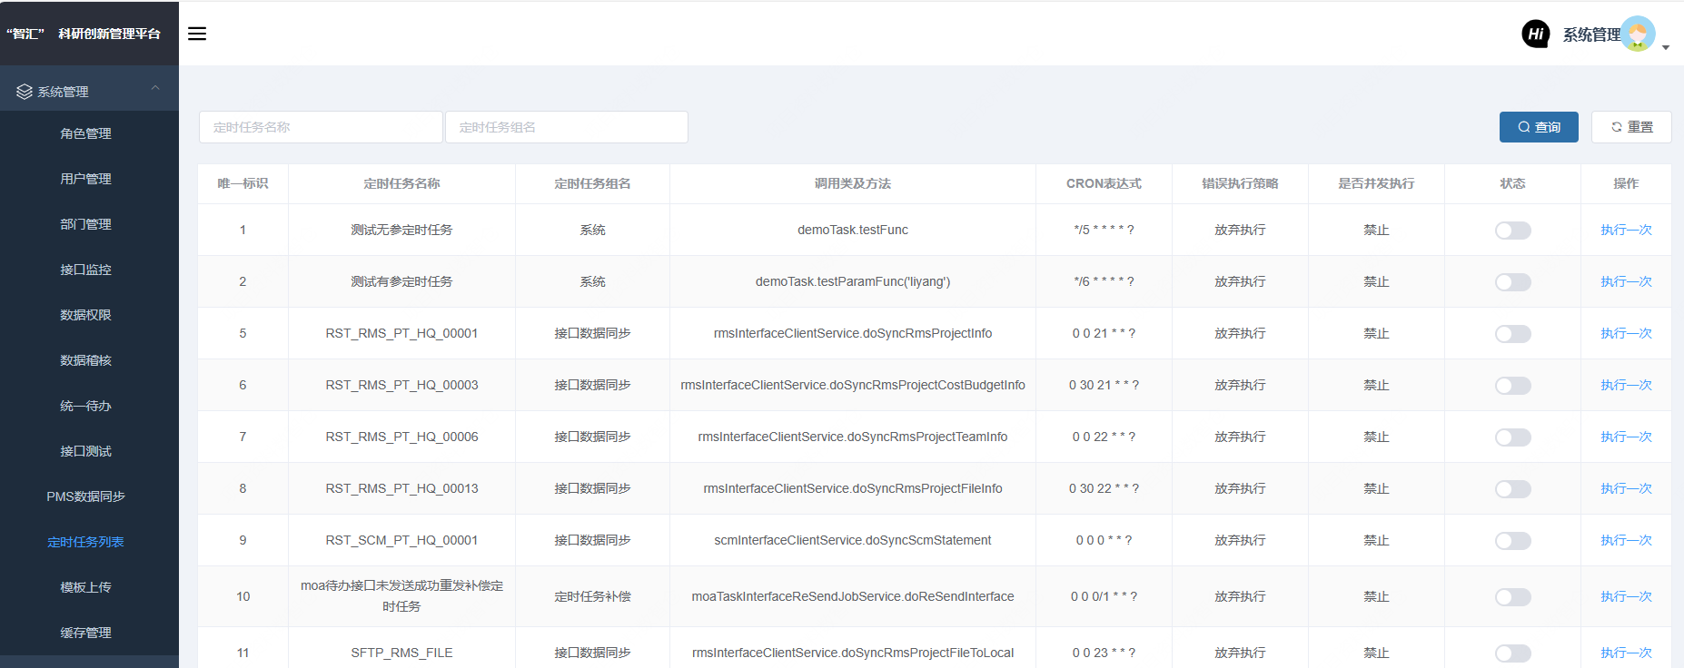Click the hamburger menu collapse icon
The height and width of the screenshot is (668, 1684).
tap(197, 34)
